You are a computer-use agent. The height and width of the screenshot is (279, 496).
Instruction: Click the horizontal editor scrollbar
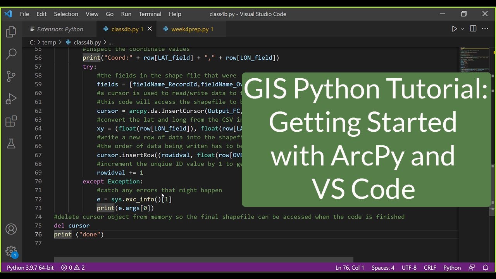pyautogui.click(x=203, y=260)
